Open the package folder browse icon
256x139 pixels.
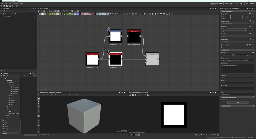(x=253, y=53)
